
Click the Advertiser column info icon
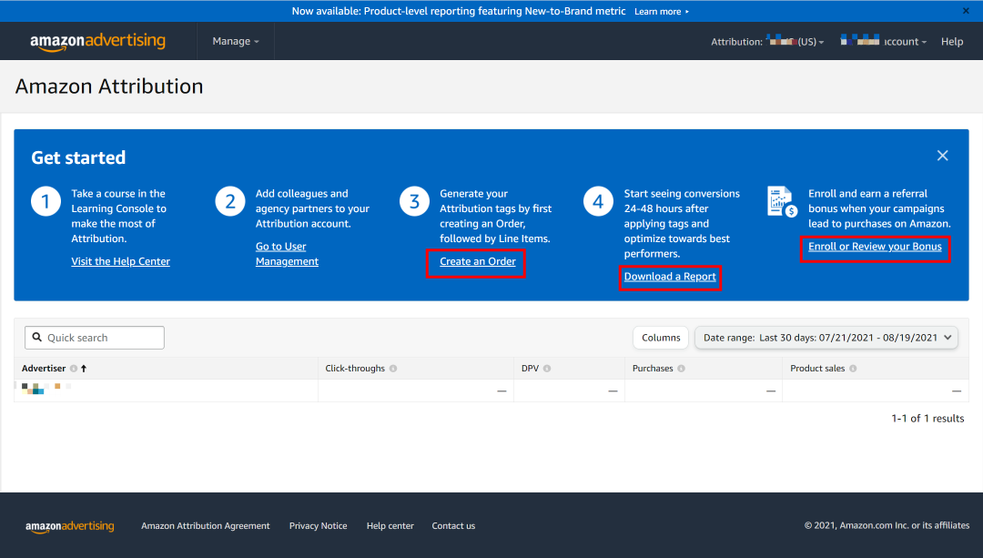74,369
